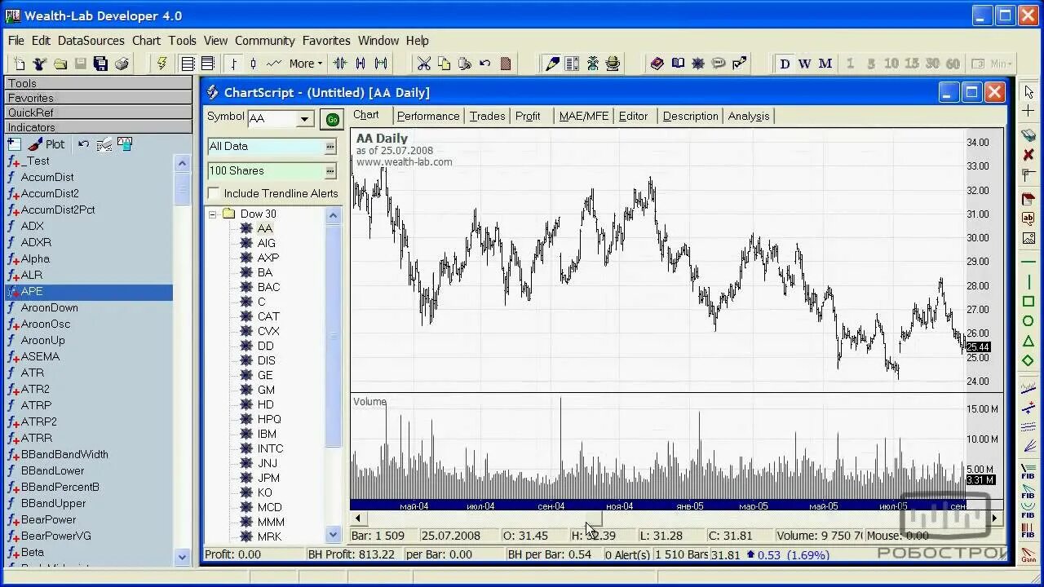Viewport: 1044px width, 587px height.
Task: Select the candlestick chart style icon
Action: [254, 64]
